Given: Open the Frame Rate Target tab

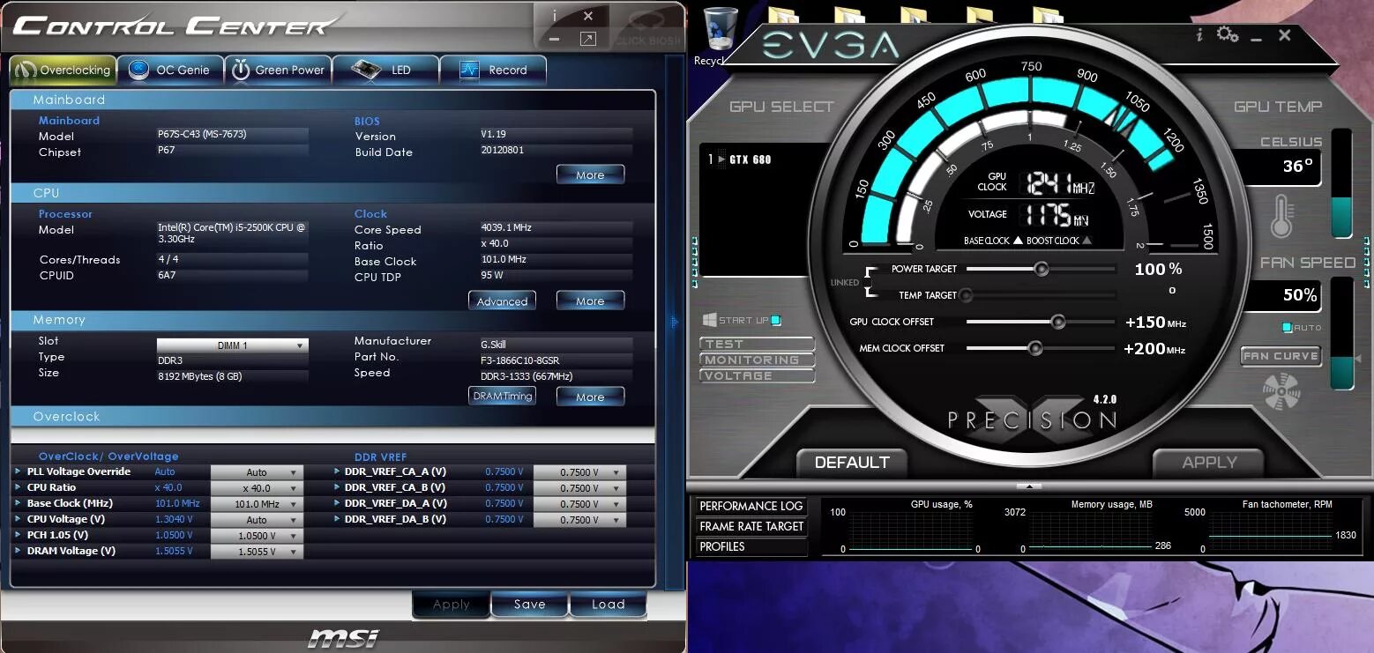Looking at the screenshot, I should coord(750,526).
